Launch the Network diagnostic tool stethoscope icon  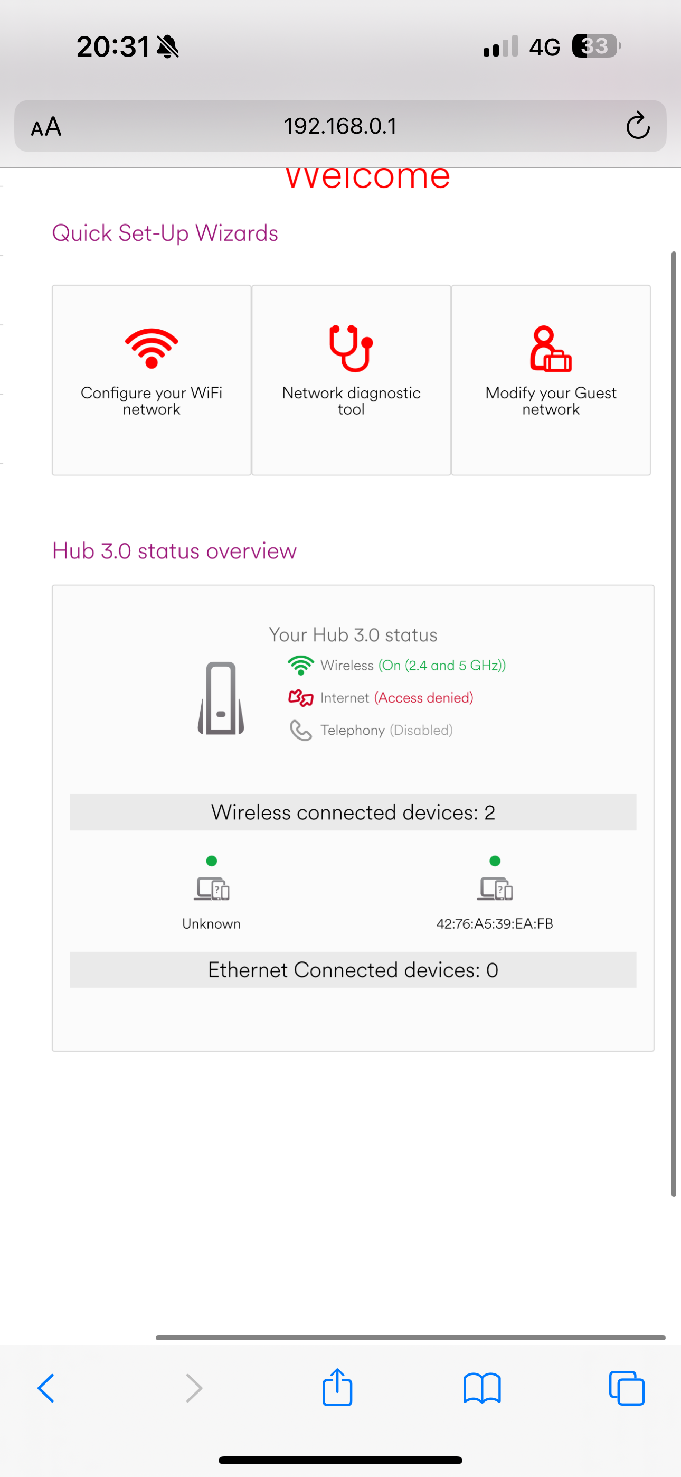[351, 348]
